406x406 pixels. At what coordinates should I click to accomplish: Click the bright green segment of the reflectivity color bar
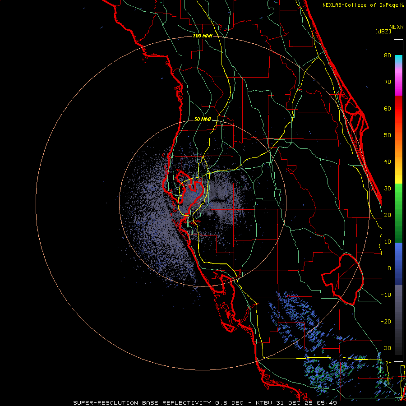(x=398, y=190)
